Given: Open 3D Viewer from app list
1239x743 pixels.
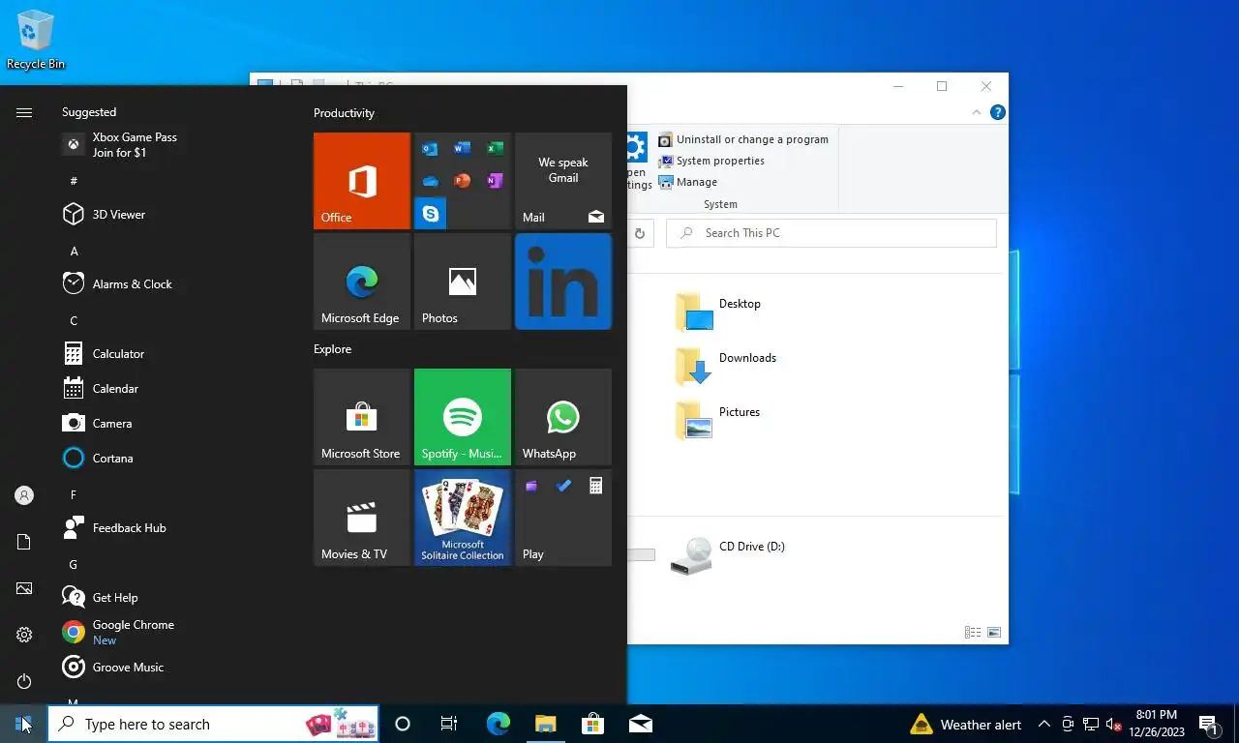Looking at the screenshot, I should click(174, 215).
